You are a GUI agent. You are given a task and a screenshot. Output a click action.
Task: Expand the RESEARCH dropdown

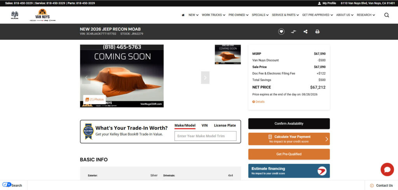click(x=366, y=15)
